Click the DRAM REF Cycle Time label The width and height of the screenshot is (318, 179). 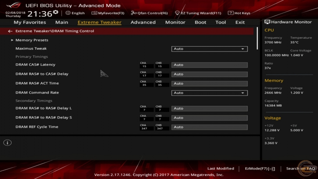37,127
